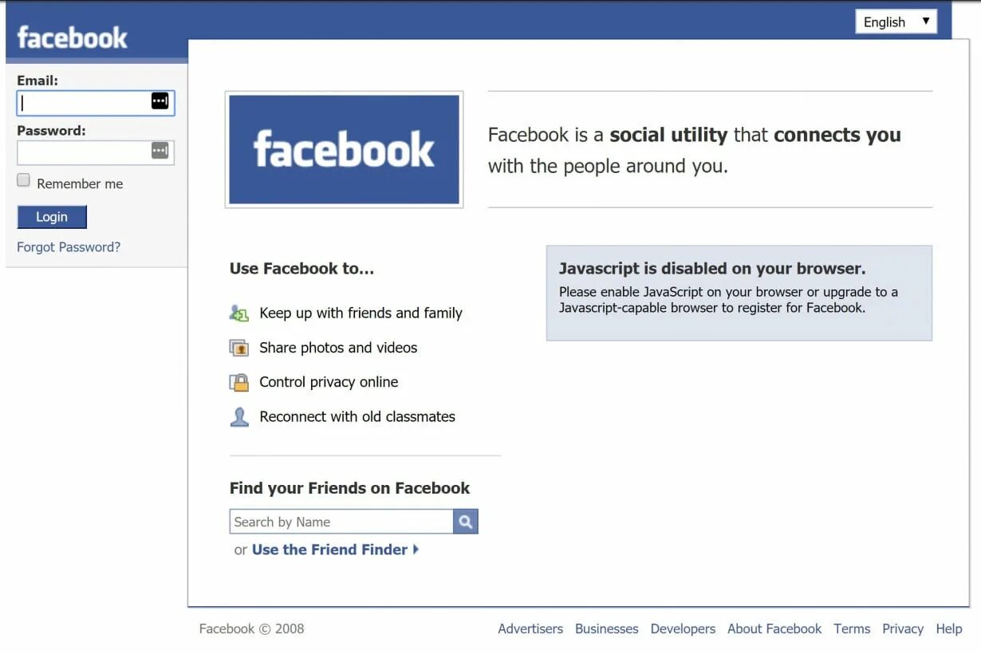This screenshot has width=981, height=654.
Task: Click the share photos and videos icon
Action: 239,348
